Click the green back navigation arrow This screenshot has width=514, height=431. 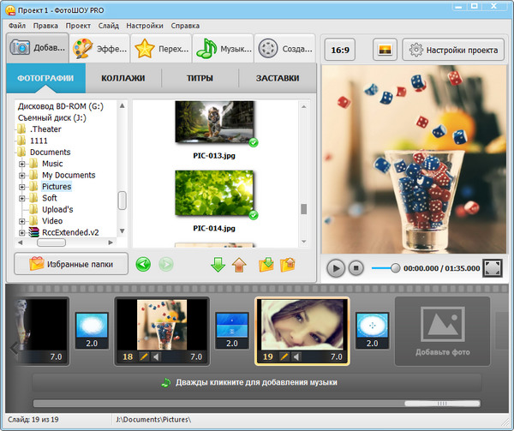pyautogui.click(x=143, y=264)
